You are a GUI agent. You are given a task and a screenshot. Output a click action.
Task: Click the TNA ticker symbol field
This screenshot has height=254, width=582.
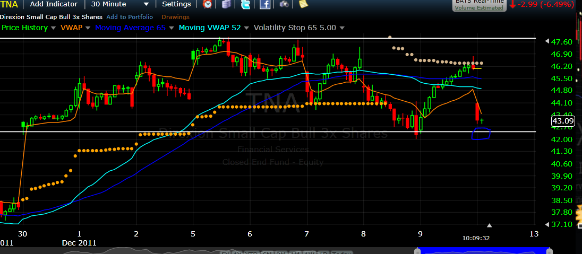(x=11, y=4)
